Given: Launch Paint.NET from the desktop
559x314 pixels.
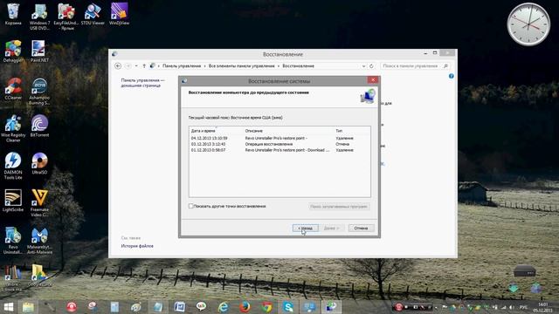Looking at the screenshot, I should pos(39,51).
